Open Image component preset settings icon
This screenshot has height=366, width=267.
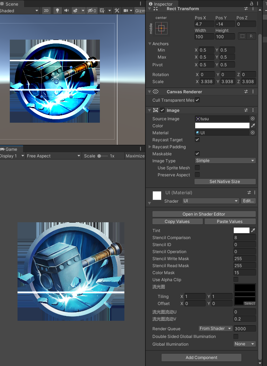click(246, 110)
